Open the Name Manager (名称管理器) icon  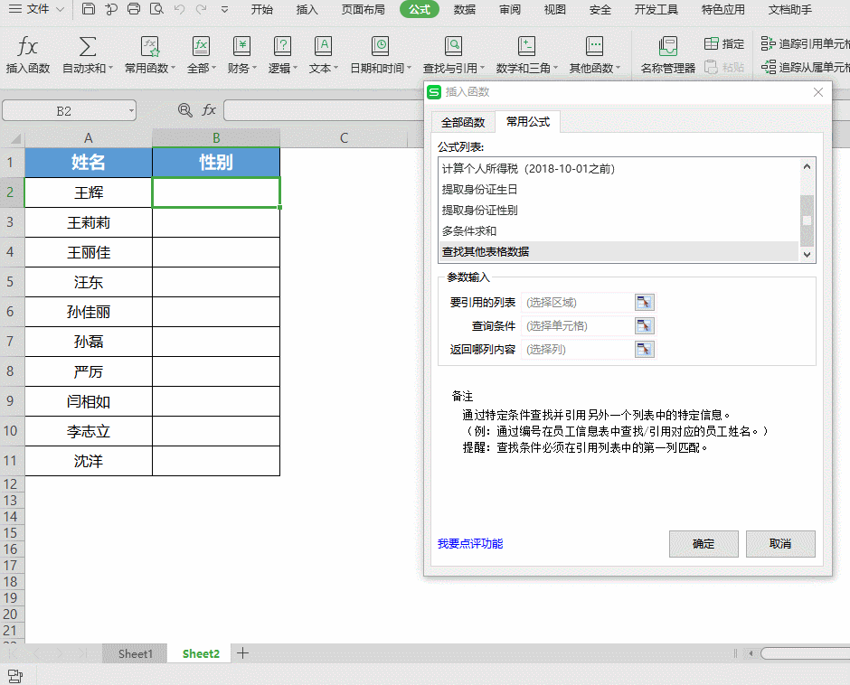[x=667, y=47]
